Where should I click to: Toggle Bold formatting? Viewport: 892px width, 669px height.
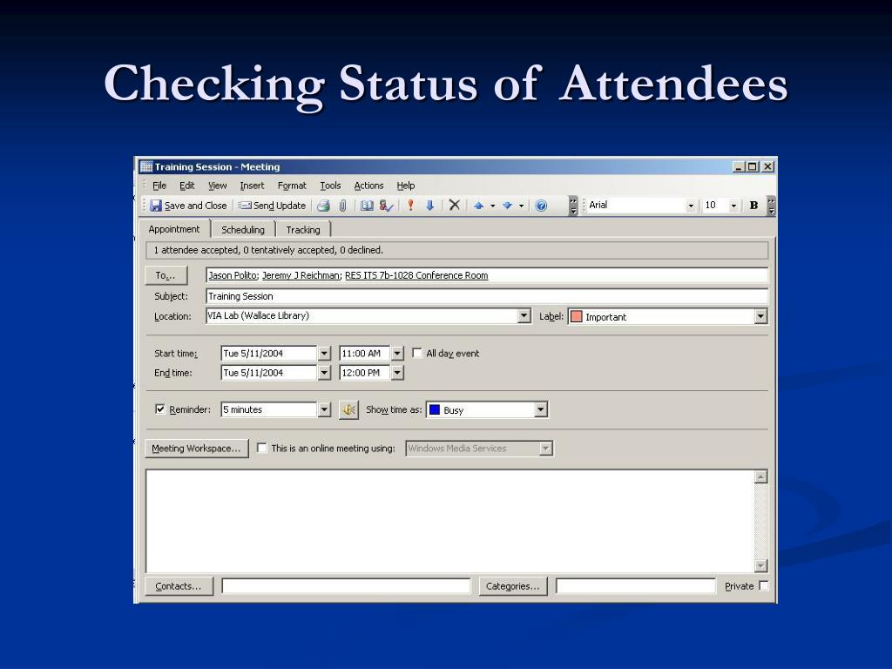[x=753, y=206]
